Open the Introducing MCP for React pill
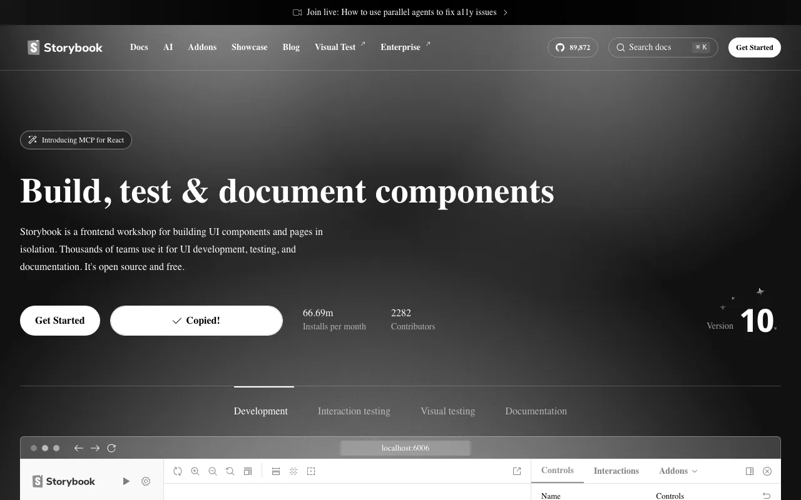The height and width of the screenshot is (500, 801). [x=76, y=140]
